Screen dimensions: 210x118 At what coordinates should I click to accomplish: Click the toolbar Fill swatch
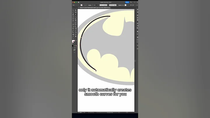click(73, 41)
